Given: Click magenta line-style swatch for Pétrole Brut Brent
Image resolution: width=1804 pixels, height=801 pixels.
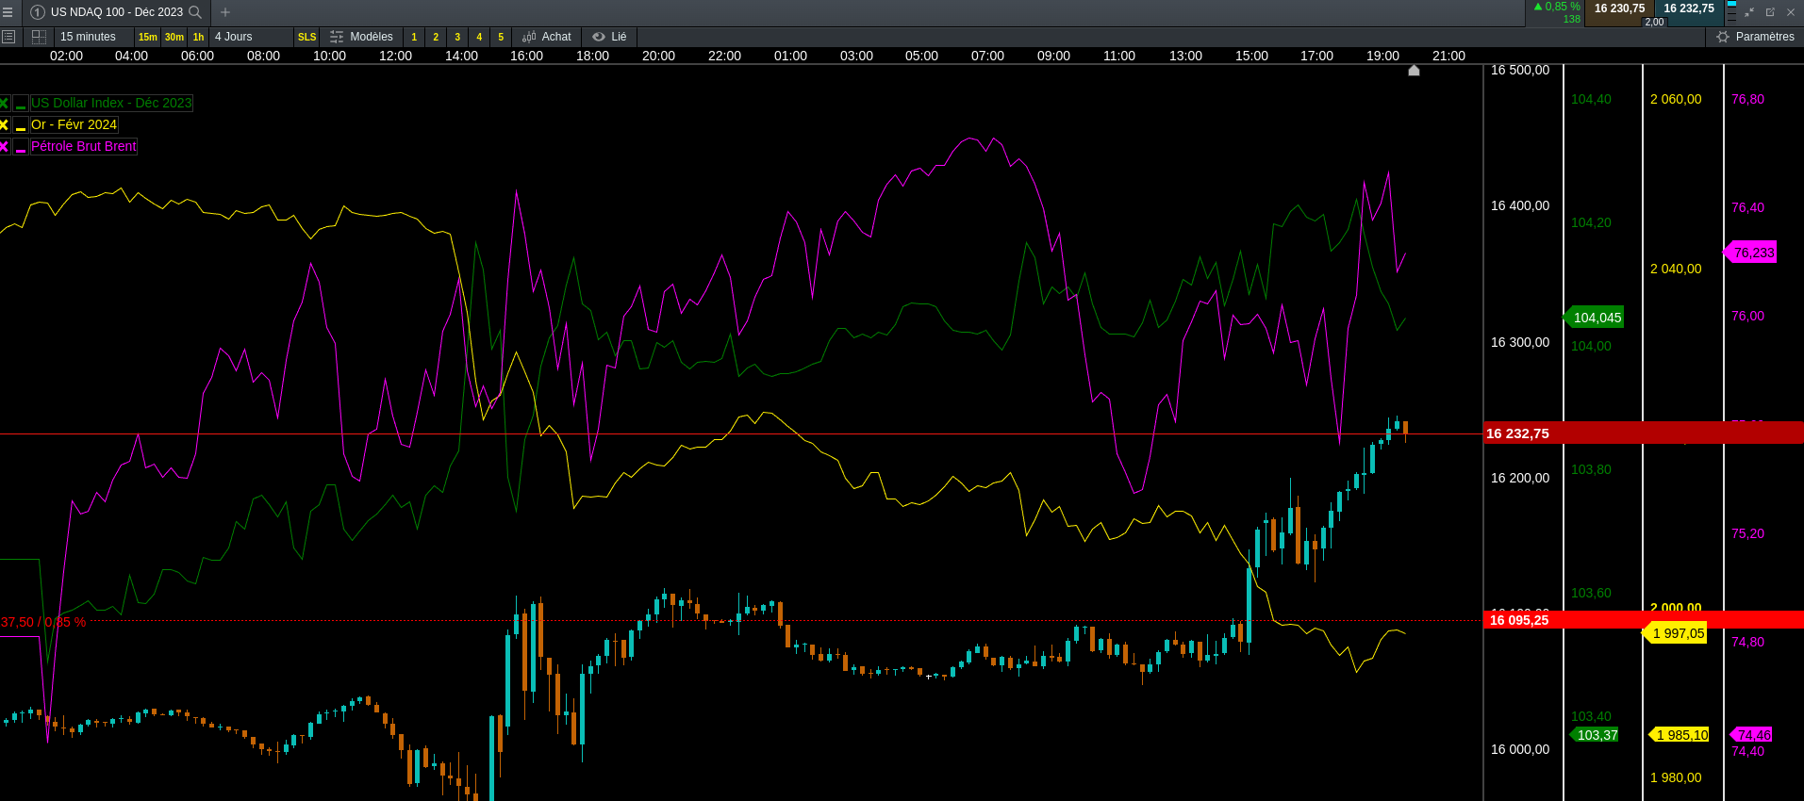Looking at the screenshot, I should pos(21,146).
